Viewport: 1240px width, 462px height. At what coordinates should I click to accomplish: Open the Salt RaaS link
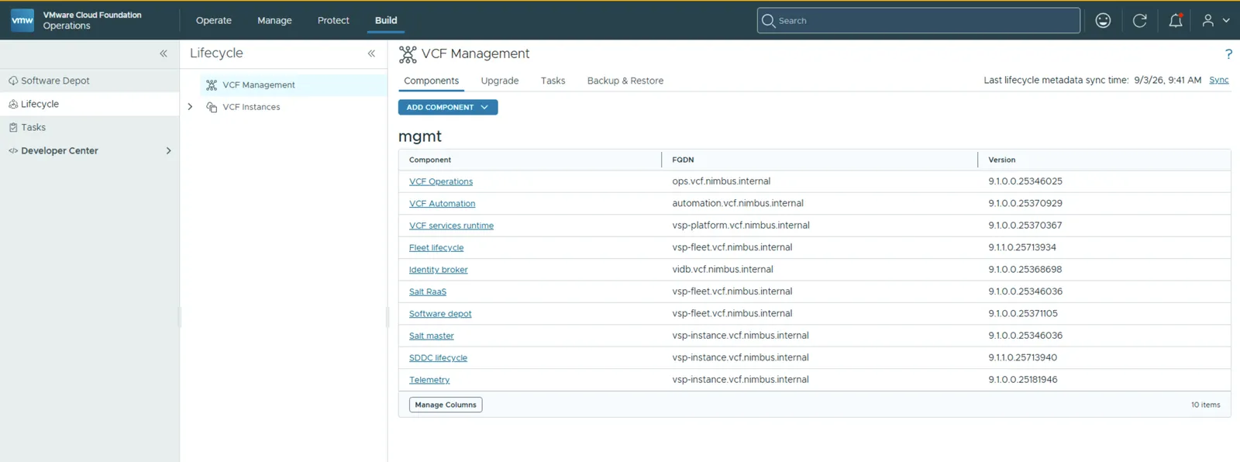(x=428, y=292)
